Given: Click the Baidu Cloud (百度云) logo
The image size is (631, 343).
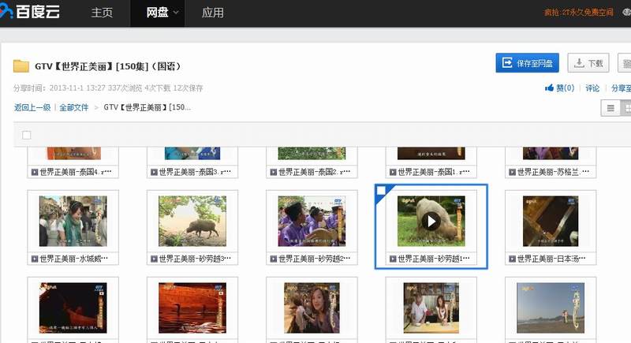Looking at the screenshot, I should coord(32,12).
